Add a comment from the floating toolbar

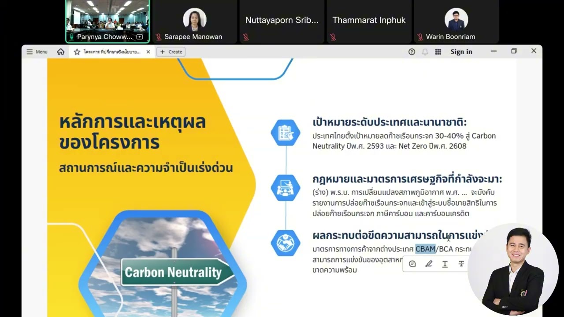(x=412, y=264)
